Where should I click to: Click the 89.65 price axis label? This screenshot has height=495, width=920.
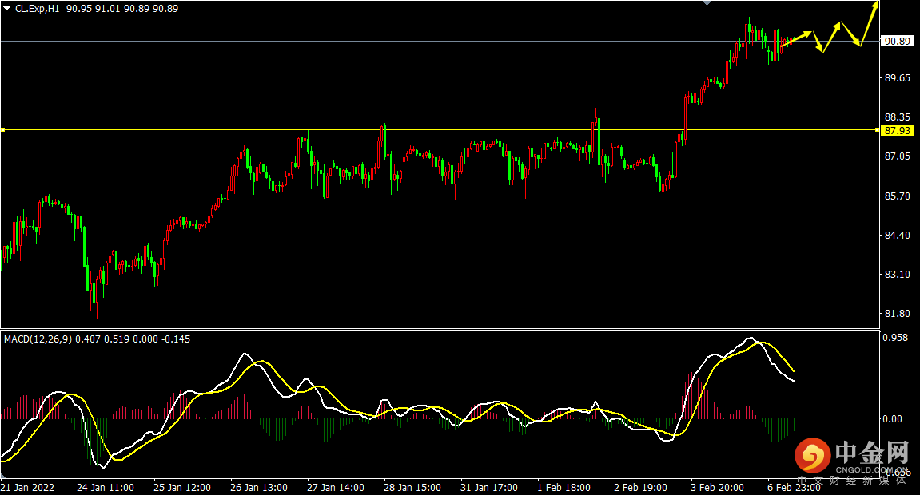tap(897, 78)
